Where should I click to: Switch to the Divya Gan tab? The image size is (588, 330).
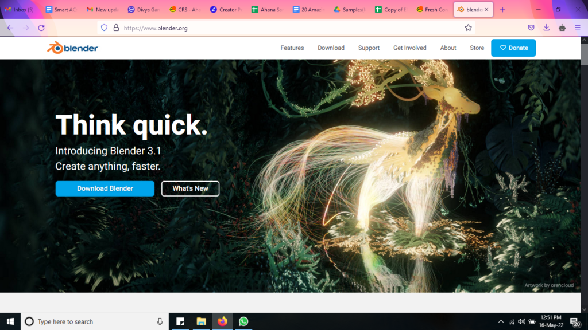coord(144,10)
